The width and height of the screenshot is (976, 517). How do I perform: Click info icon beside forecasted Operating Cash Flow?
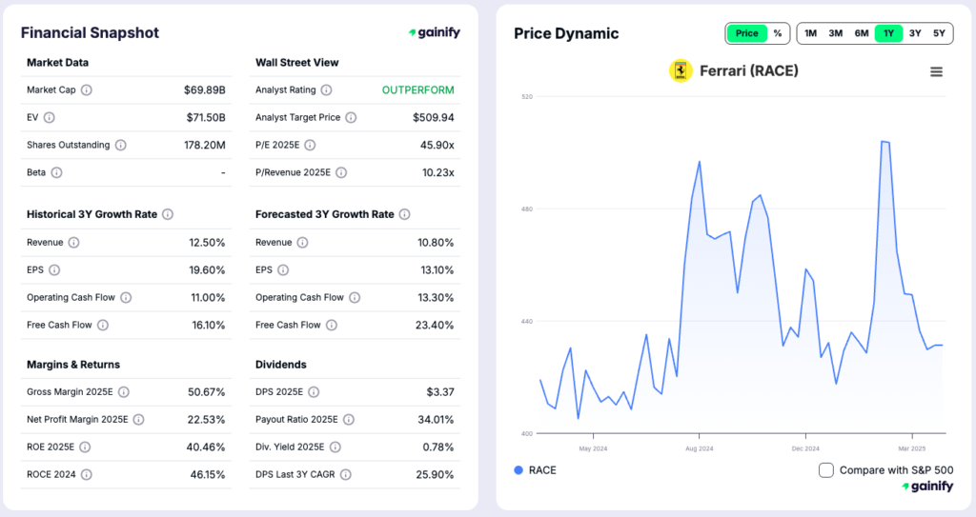click(x=355, y=297)
